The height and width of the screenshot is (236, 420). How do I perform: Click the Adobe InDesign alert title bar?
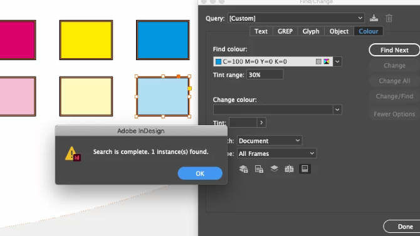[141, 131]
